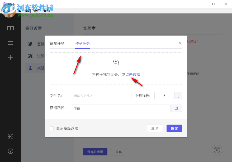Screen dimensions: 232x162
Task: Click the 确定 button
Action: (174, 128)
